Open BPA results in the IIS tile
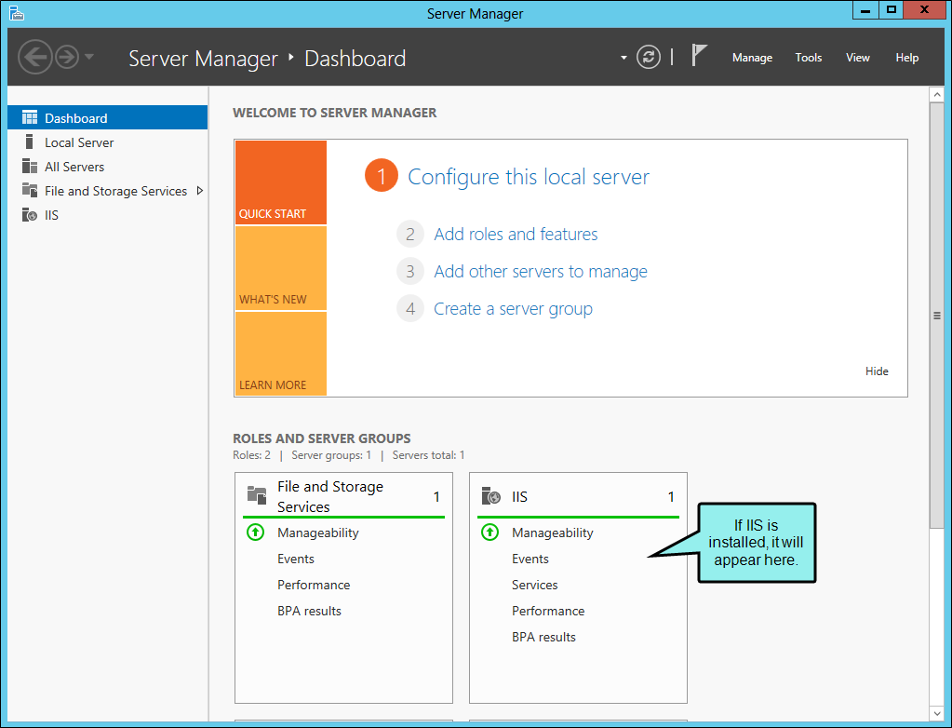Viewport: 952px width, 728px height. (543, 638)
